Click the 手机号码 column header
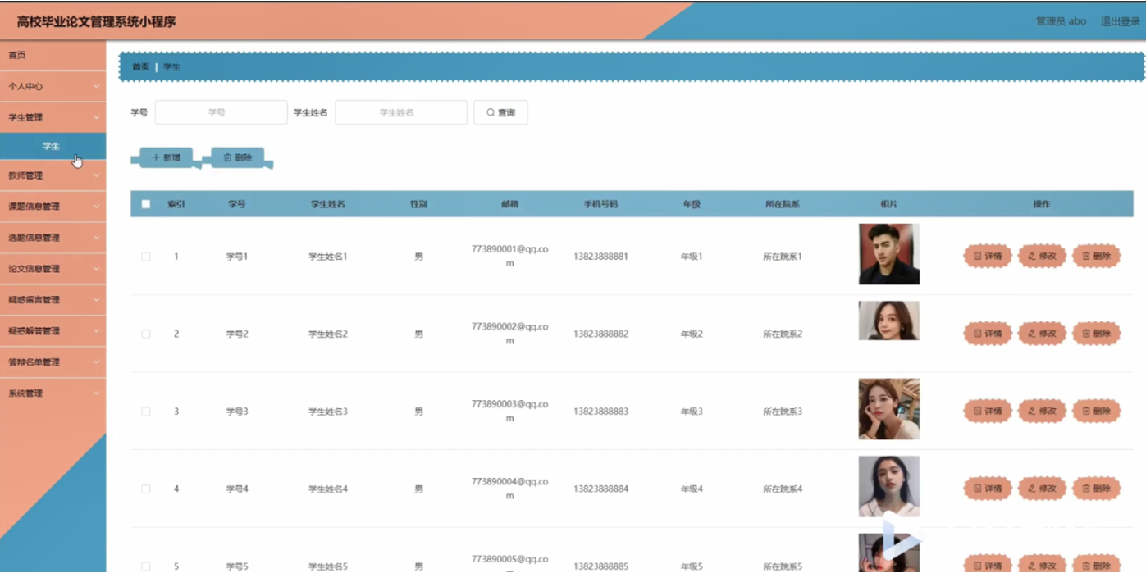This screenshot has height=573, width=1146. click(x=600, y=204)
